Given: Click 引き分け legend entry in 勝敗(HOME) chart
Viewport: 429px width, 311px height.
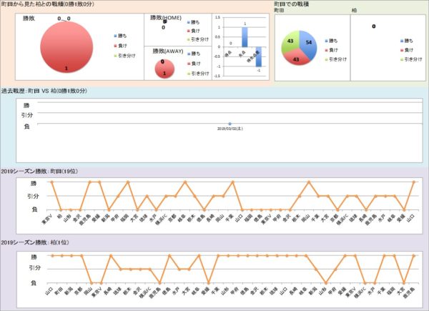Looking at the screenshot, I should [x=198, y=39].
